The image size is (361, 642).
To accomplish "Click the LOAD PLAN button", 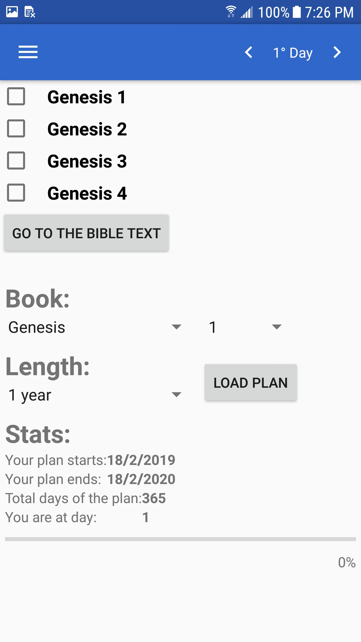I will pos(251,383).
